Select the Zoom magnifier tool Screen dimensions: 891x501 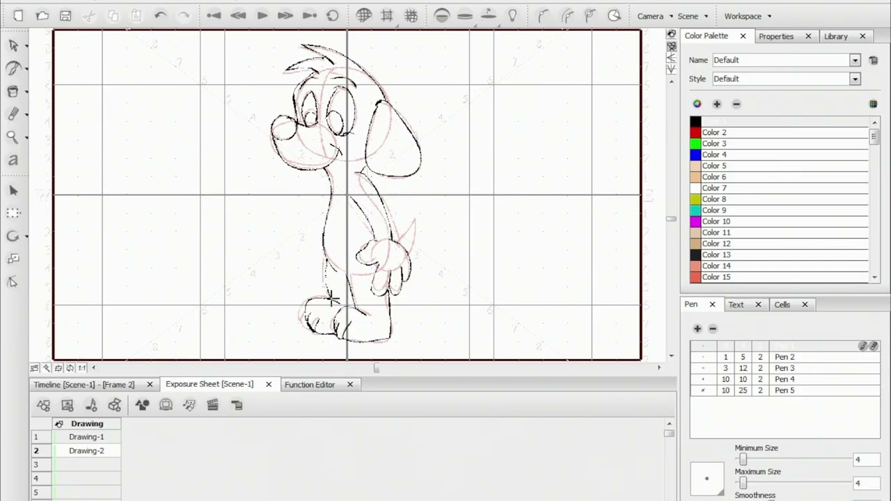pyautogui.click(x=13, y=137)
